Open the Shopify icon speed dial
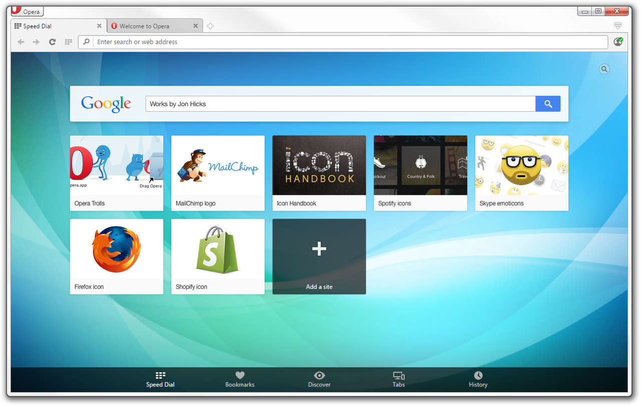The width and height of the screenshot is (641, 406). 218,256
